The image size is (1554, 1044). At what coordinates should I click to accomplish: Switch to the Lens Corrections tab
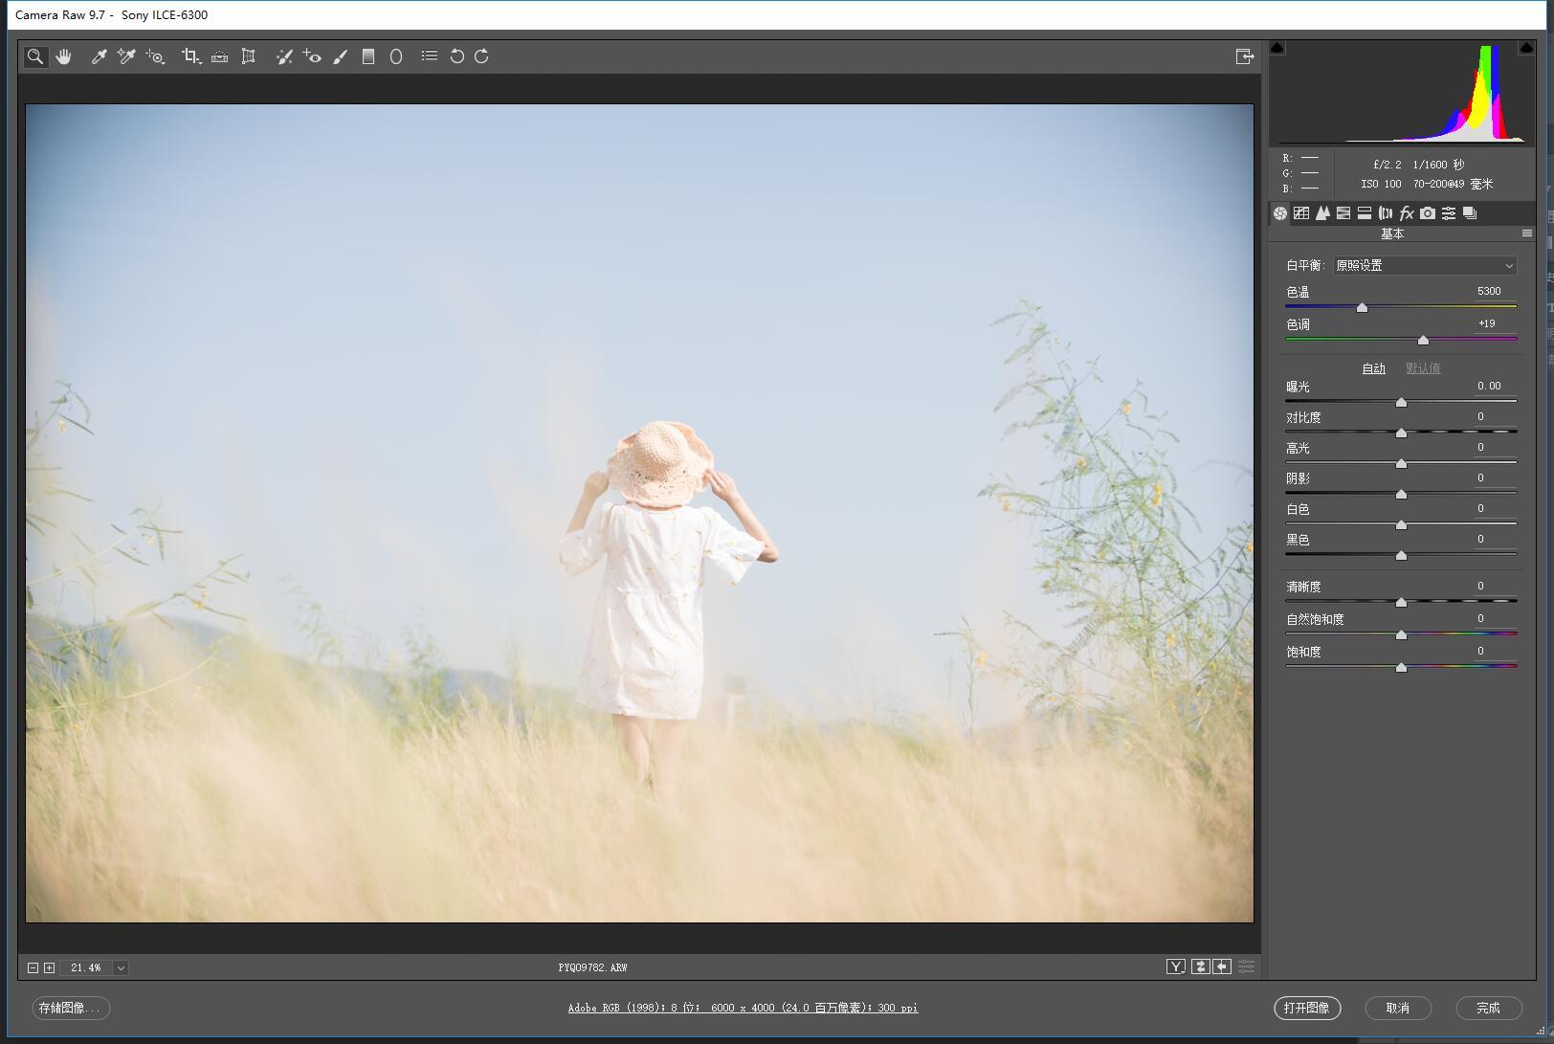(1386, 212)
